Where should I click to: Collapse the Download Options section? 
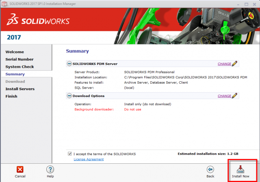pyautogui.click(x=69, y=95)
